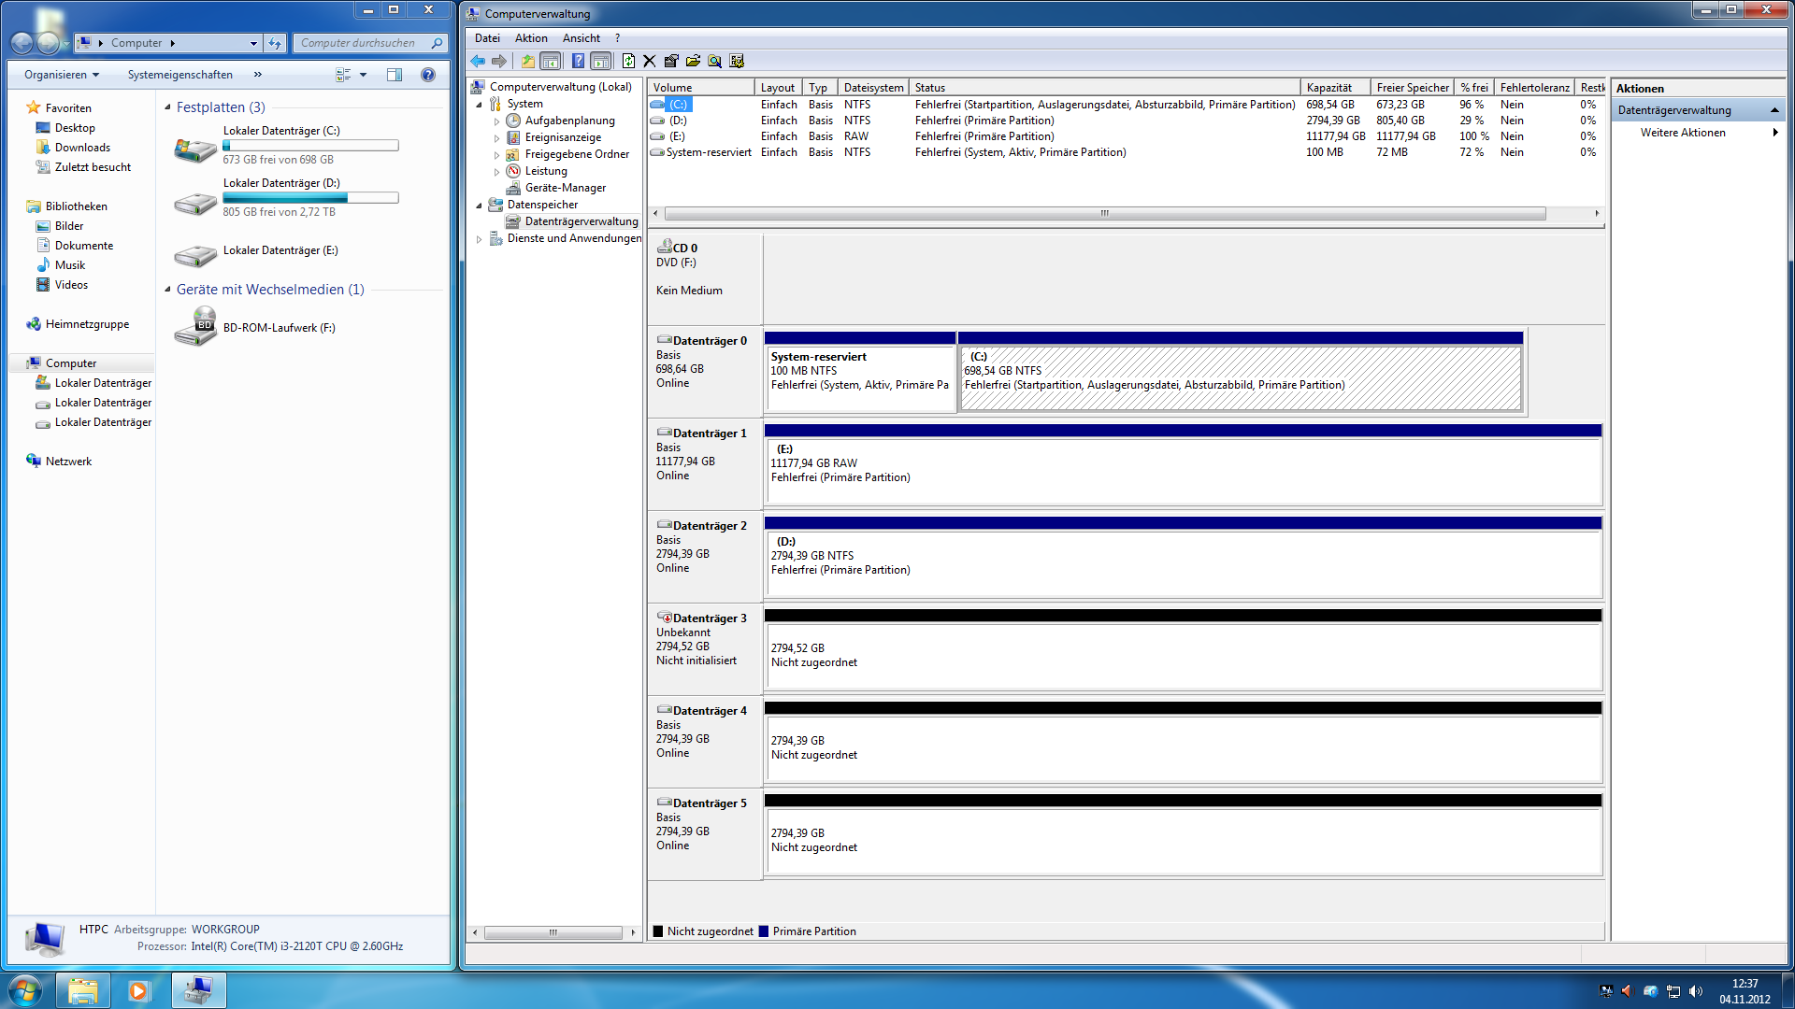Click the magnifier search toolbar icon
Screen dimensions: 1795x1009
click(715, 62)
